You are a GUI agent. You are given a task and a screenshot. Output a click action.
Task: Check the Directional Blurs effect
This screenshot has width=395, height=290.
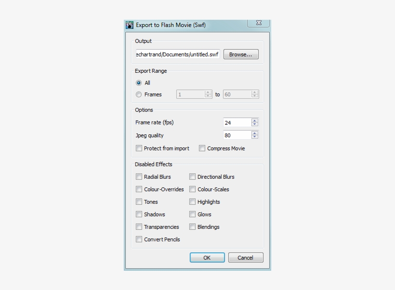[192, 177]
